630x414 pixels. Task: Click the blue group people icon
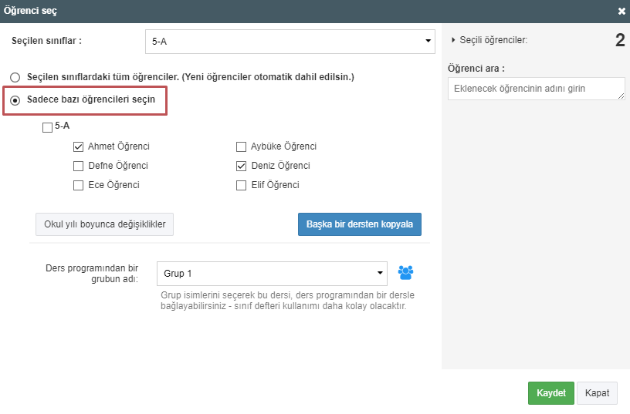click(406, 272)
